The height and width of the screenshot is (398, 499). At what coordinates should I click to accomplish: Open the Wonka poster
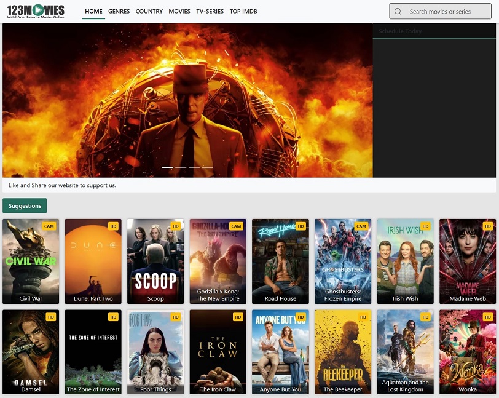(468, 352)
